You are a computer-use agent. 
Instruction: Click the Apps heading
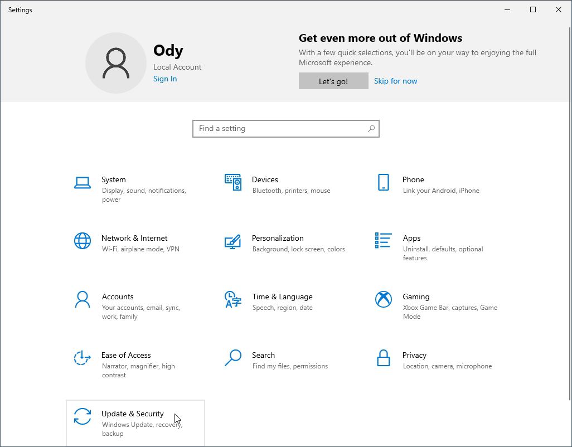[x=412, y=238]
